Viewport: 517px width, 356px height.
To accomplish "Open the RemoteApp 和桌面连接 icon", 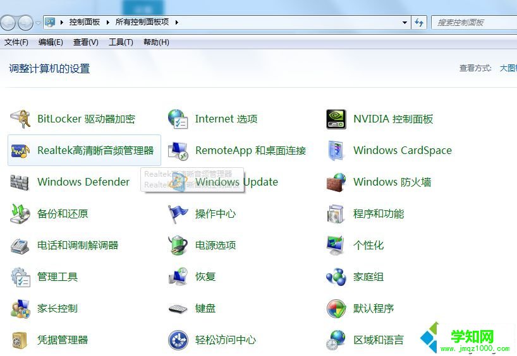I will (178, 150).
